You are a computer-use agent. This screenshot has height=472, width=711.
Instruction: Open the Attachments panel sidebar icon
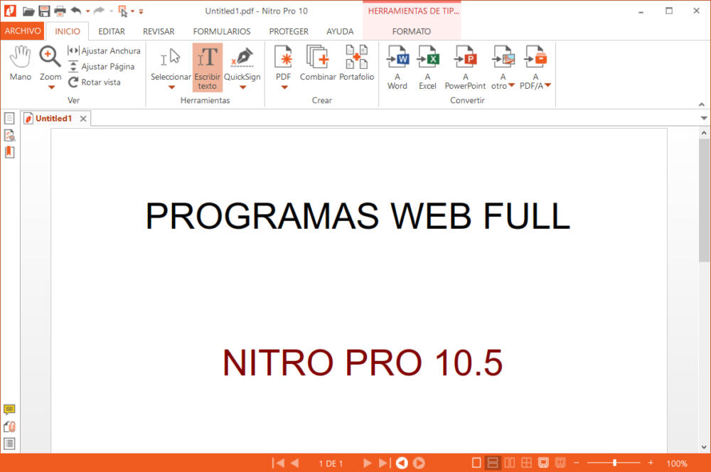pos(9,427)
